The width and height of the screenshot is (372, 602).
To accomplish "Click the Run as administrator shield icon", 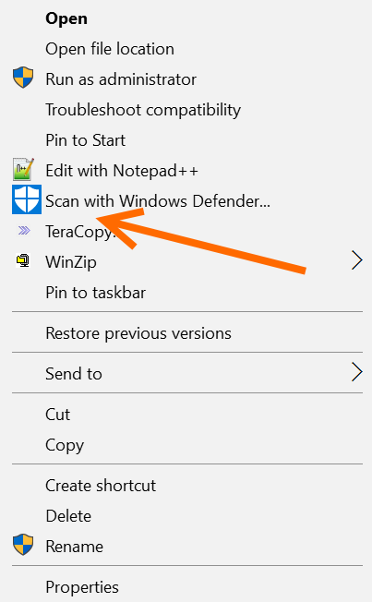I will click(23, 78).
